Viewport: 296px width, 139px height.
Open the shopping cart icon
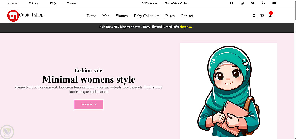click(262, 16)
